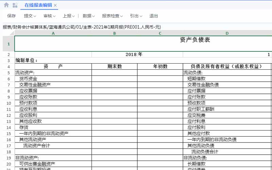Image resolution: width=272 pixels, height=170 pixels.
Task: Click the select-all corner of the sheet
Action: (8, 33)
